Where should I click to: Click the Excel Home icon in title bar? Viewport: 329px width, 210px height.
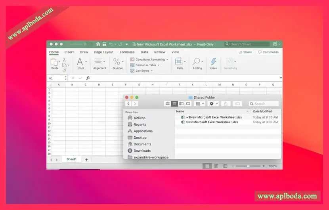tap(98, 44)
